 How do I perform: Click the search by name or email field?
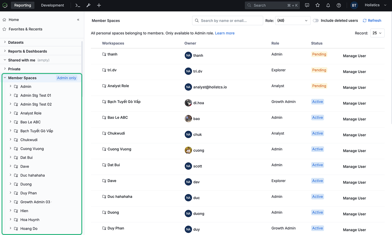[x=227, y=20]
